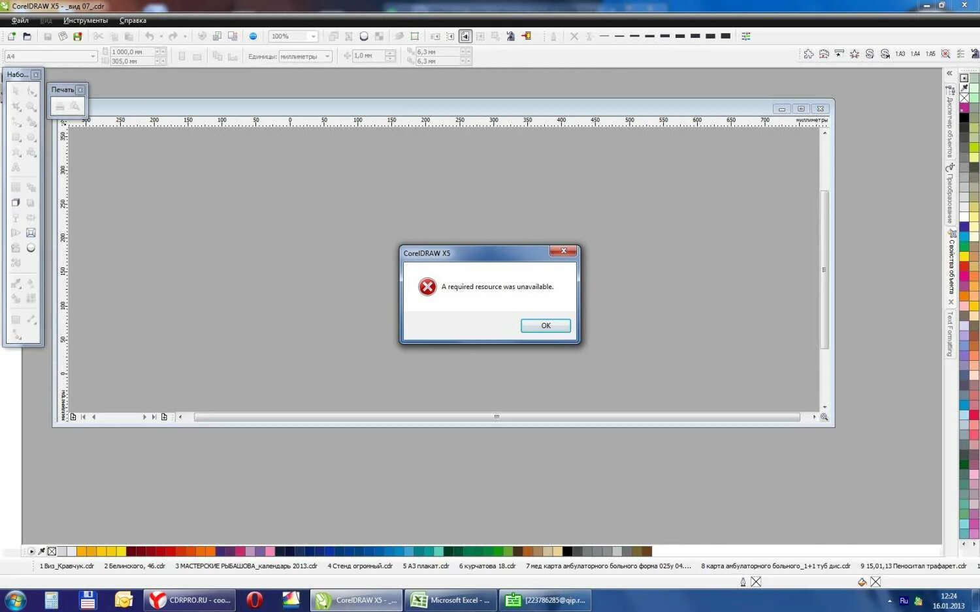Click the document window restore button
The width and height of the screenshot is (980, 612).
[x=800, y=109]
